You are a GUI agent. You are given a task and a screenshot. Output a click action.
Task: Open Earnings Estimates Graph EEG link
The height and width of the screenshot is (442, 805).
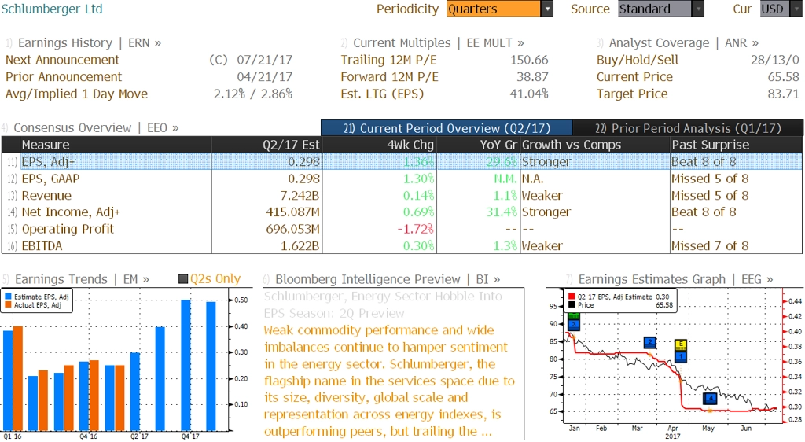click(675, 279)
